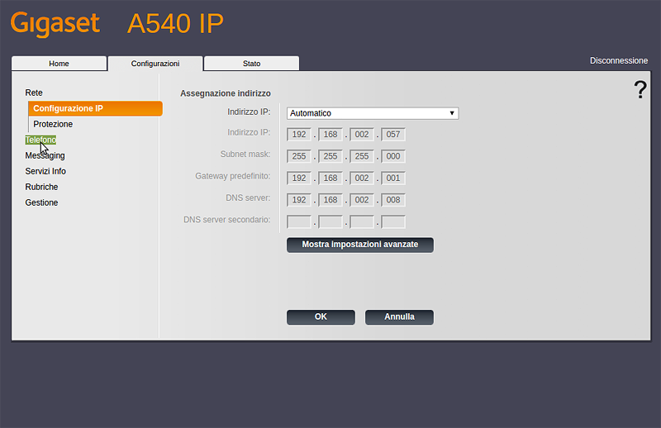This screenshot has height=428, width=661.
Task: Click the Subnet mask label
Action: pyautogui.click(x=245, y=155)
